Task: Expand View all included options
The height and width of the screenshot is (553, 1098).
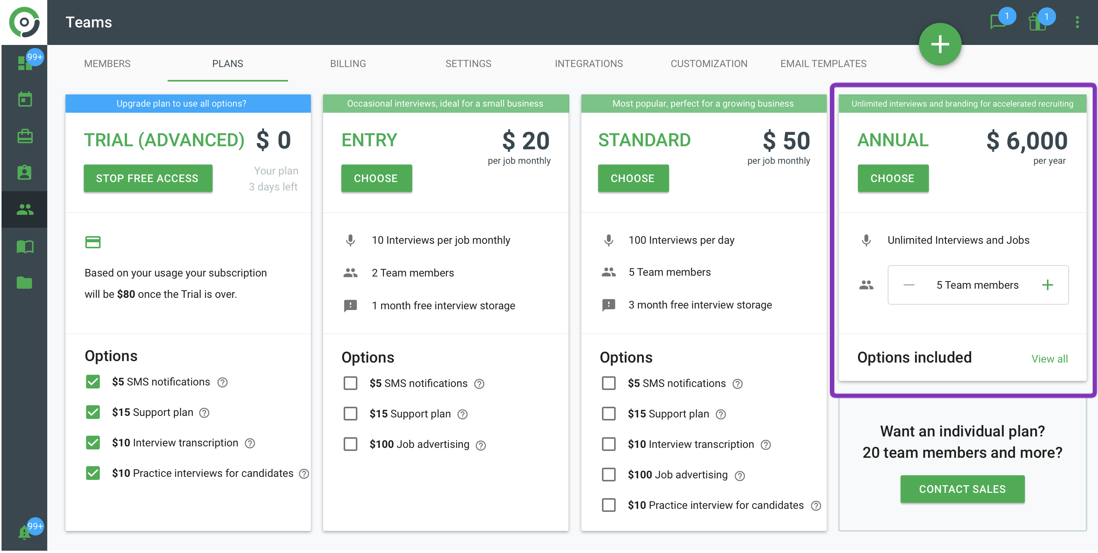Action: click(1049, 359)
